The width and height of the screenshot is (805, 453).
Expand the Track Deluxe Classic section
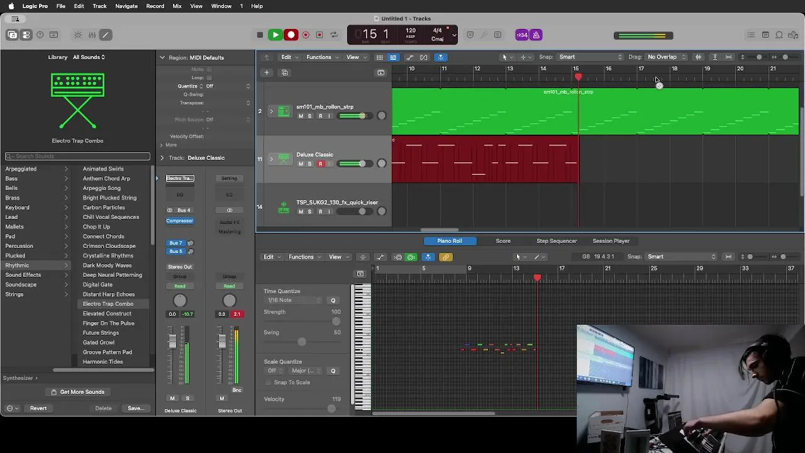coord(162,158)
